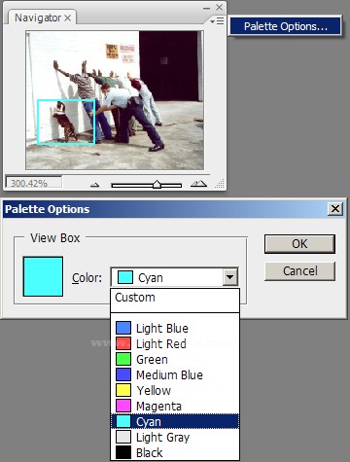Viewport: 350px width, 462px height.
Task: Select the highlighted Cyan list option
Action: tap(175, 421)
